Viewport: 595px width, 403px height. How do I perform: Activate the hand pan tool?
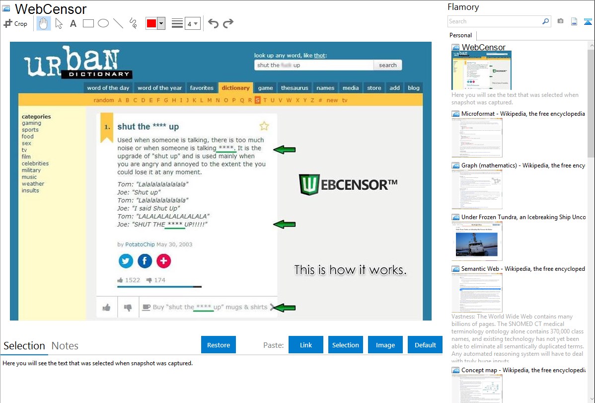tap(44, 23)
